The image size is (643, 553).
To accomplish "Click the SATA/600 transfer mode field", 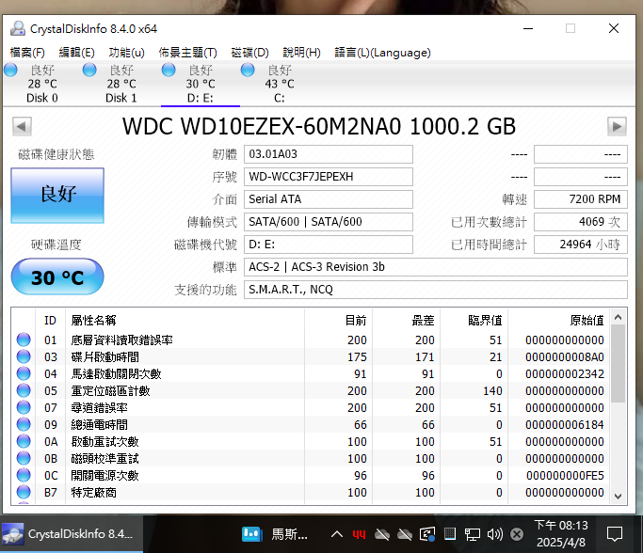I will coord(329,222).
